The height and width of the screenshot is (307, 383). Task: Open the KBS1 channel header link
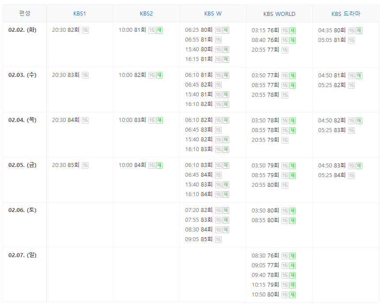coord(80,14)
